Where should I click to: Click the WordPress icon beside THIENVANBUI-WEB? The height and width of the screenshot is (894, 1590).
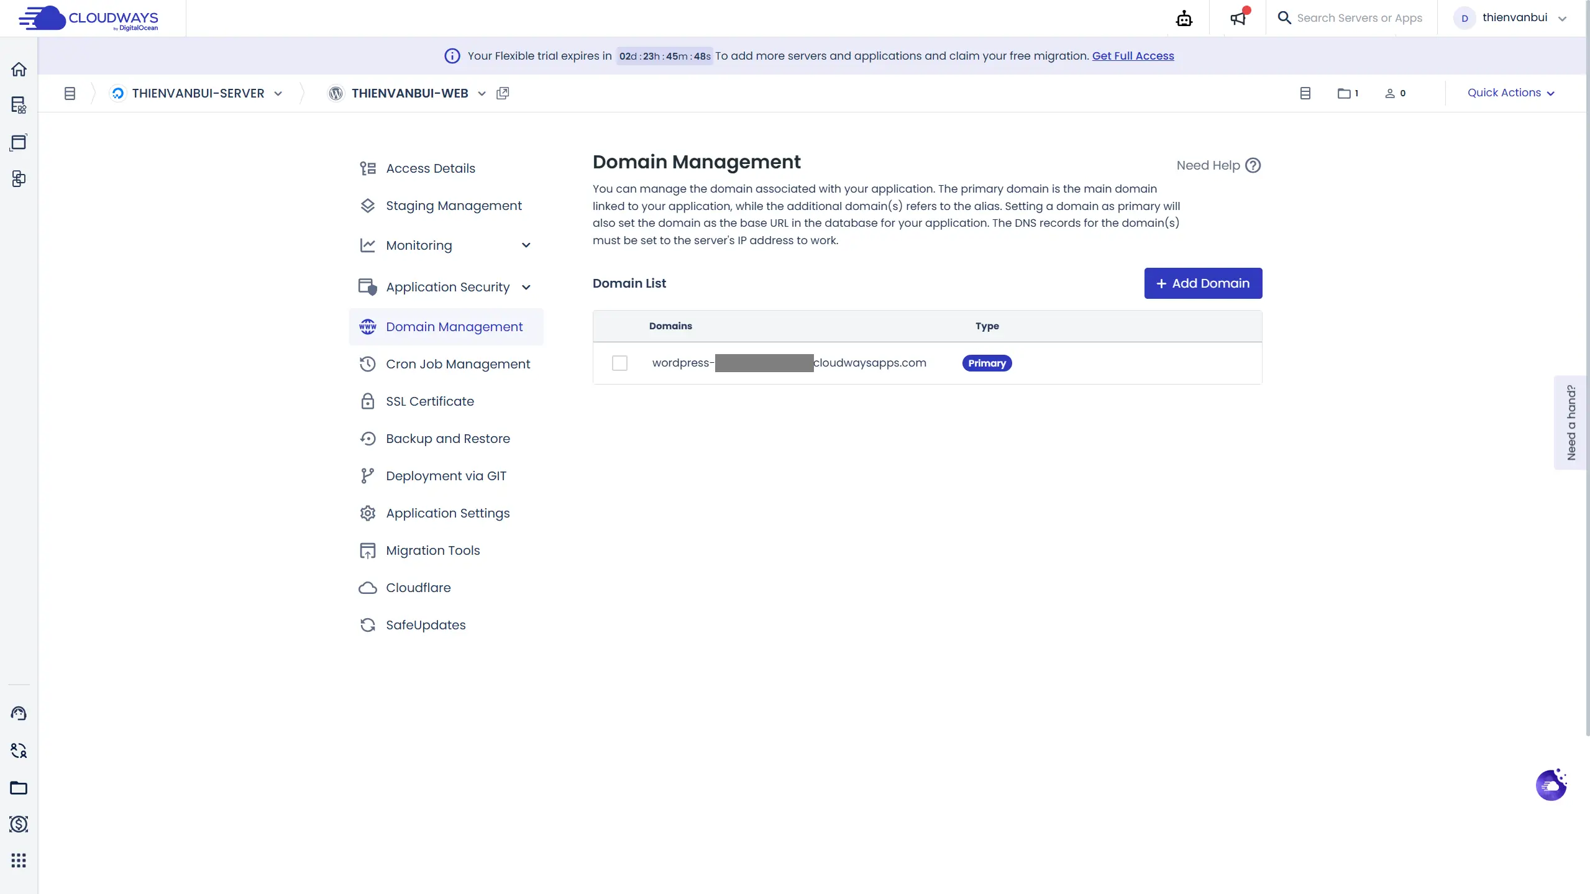click(x=336, y=93)
